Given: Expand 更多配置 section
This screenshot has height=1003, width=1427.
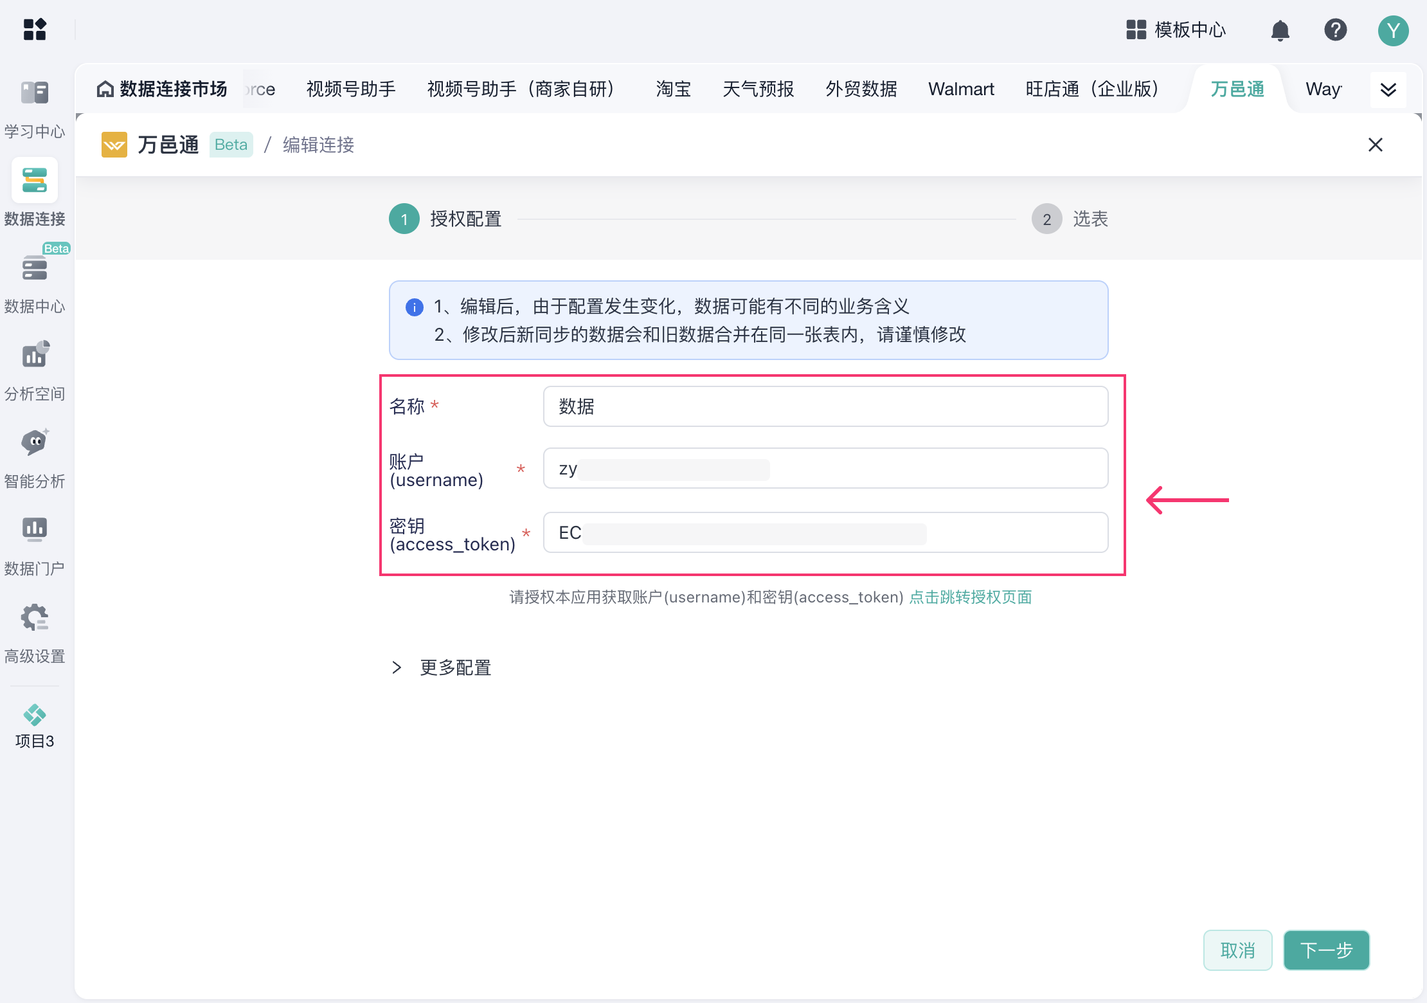Looking at the screenshot, I should point(441,667).
